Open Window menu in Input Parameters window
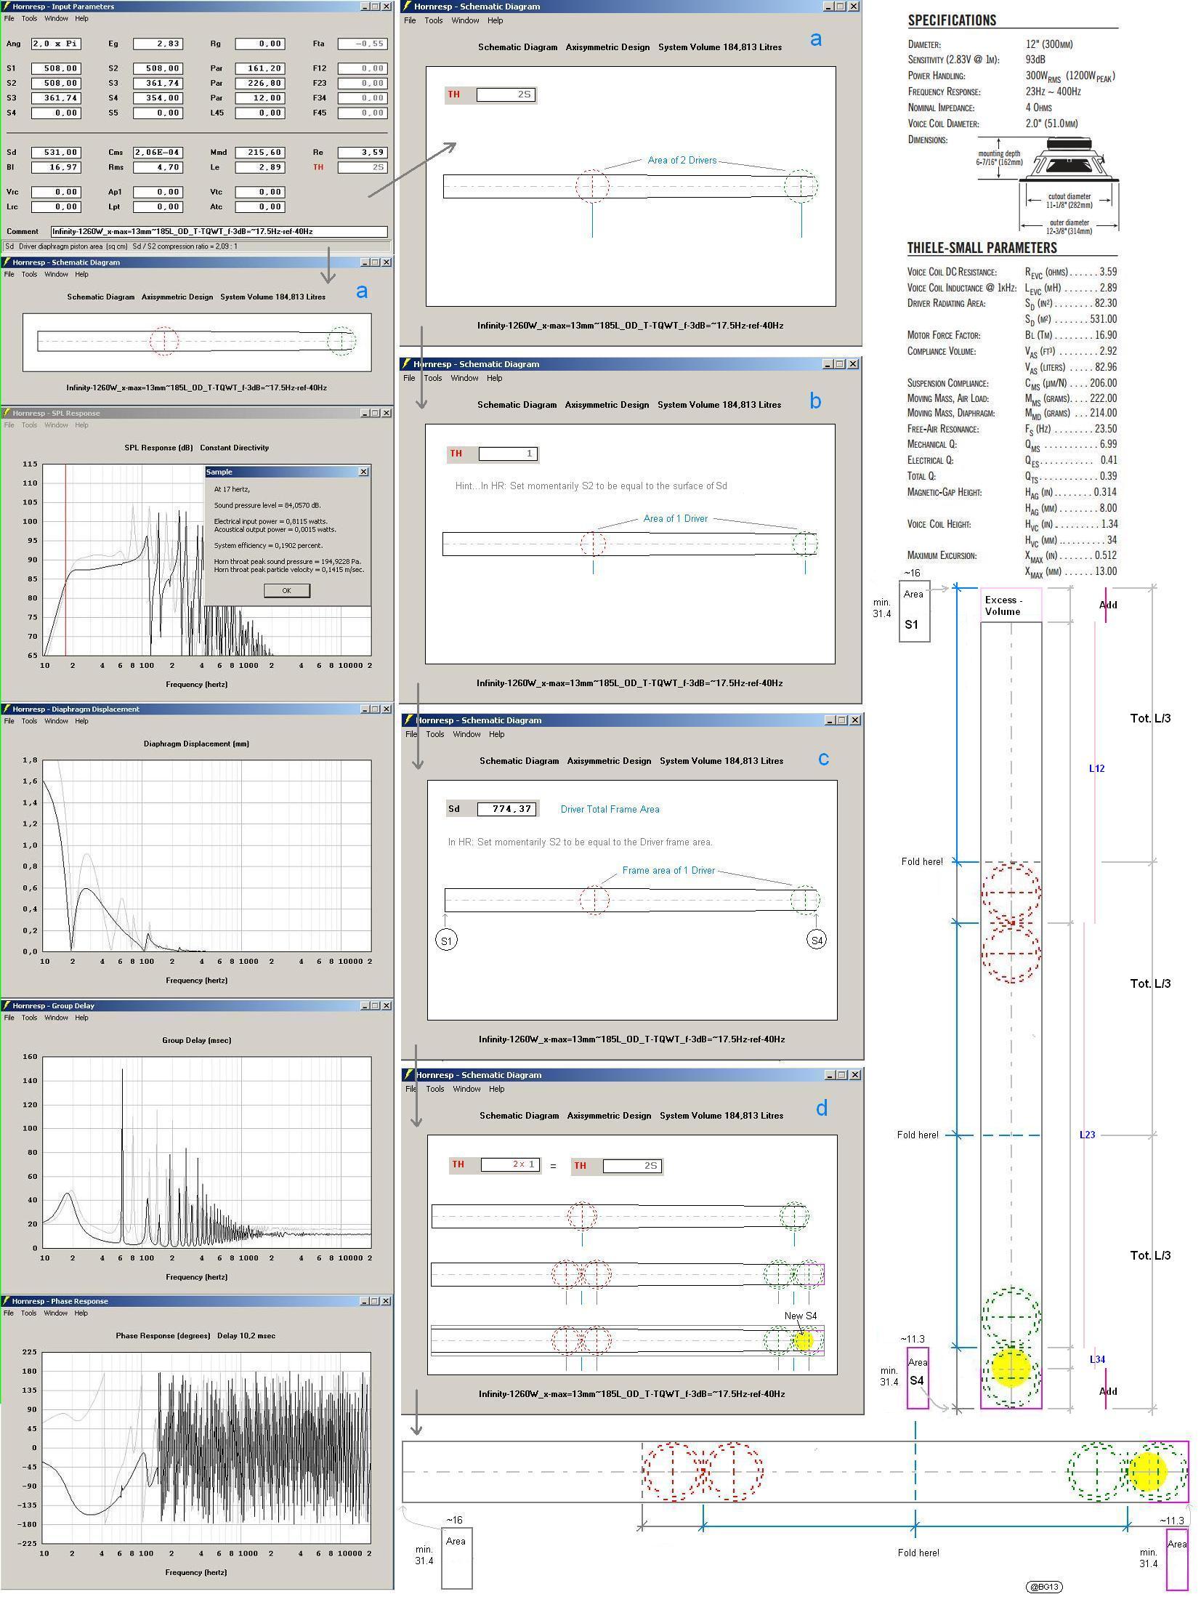Viewport: 1201px width, 1602px height. click(56, 18)
